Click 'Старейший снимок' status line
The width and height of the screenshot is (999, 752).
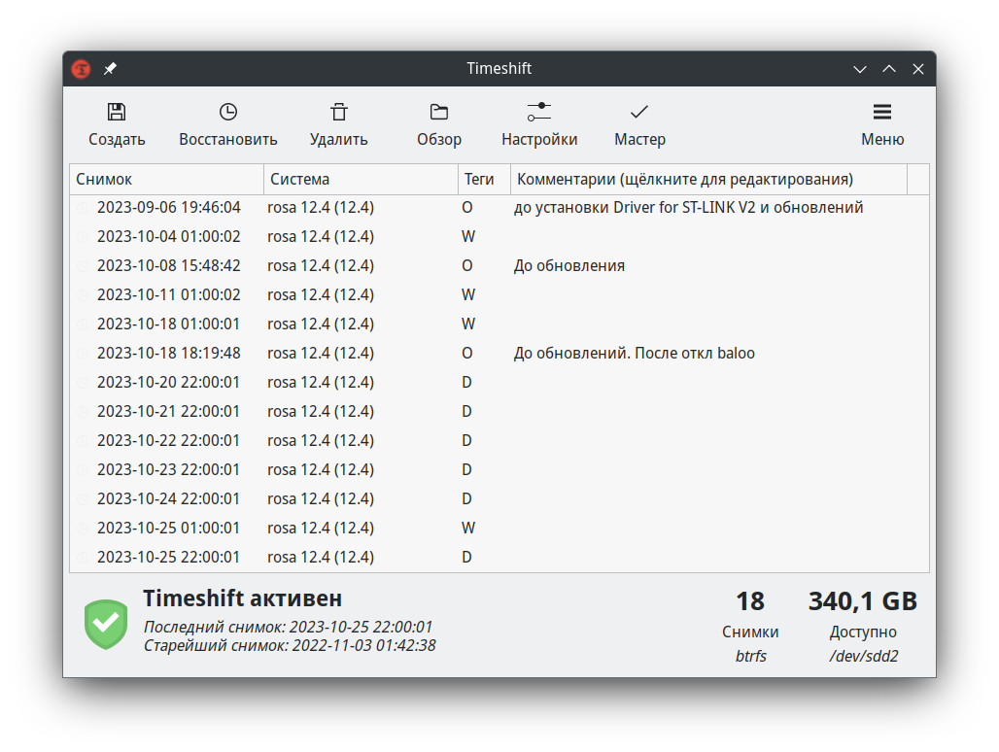pyautogui.click(x=290, y=646)
